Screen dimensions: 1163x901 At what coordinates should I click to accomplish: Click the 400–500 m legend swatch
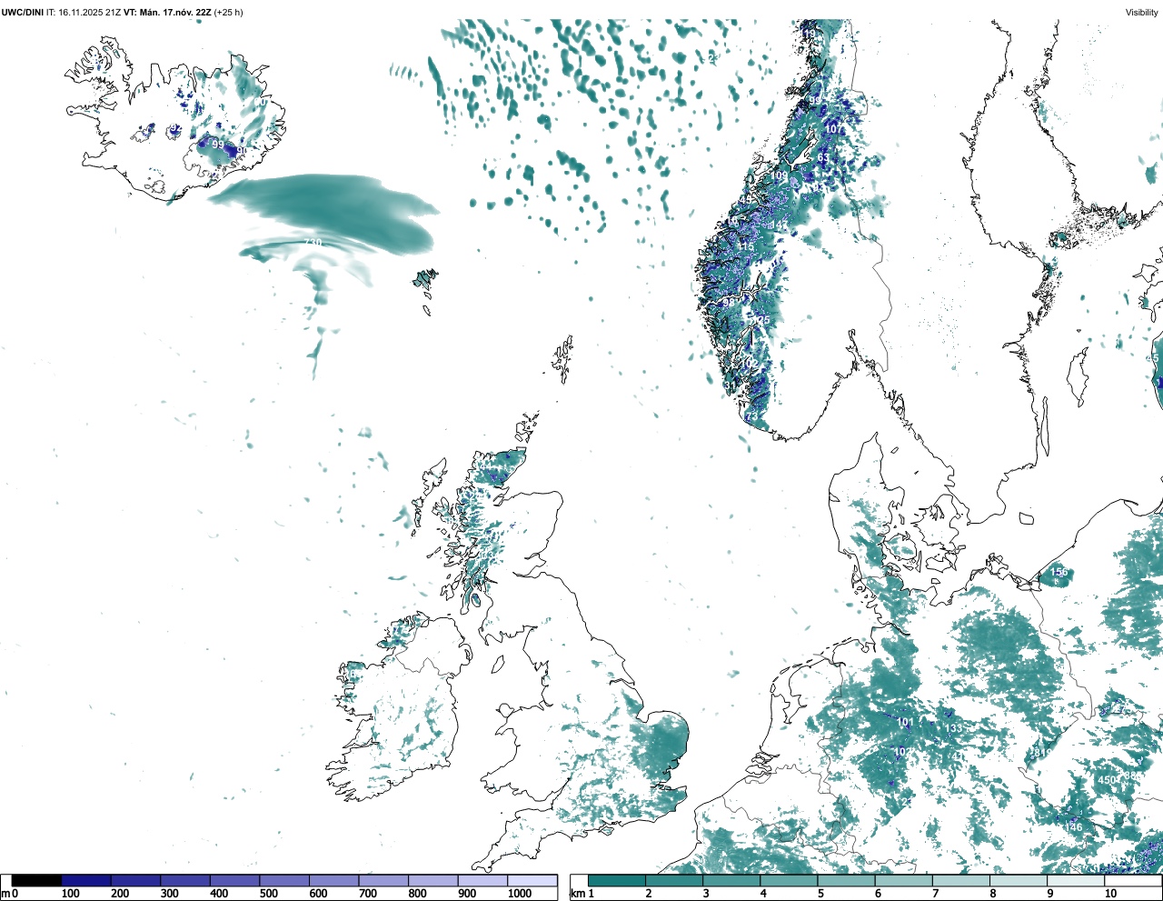pyautogui.click(x=235, y=881)
